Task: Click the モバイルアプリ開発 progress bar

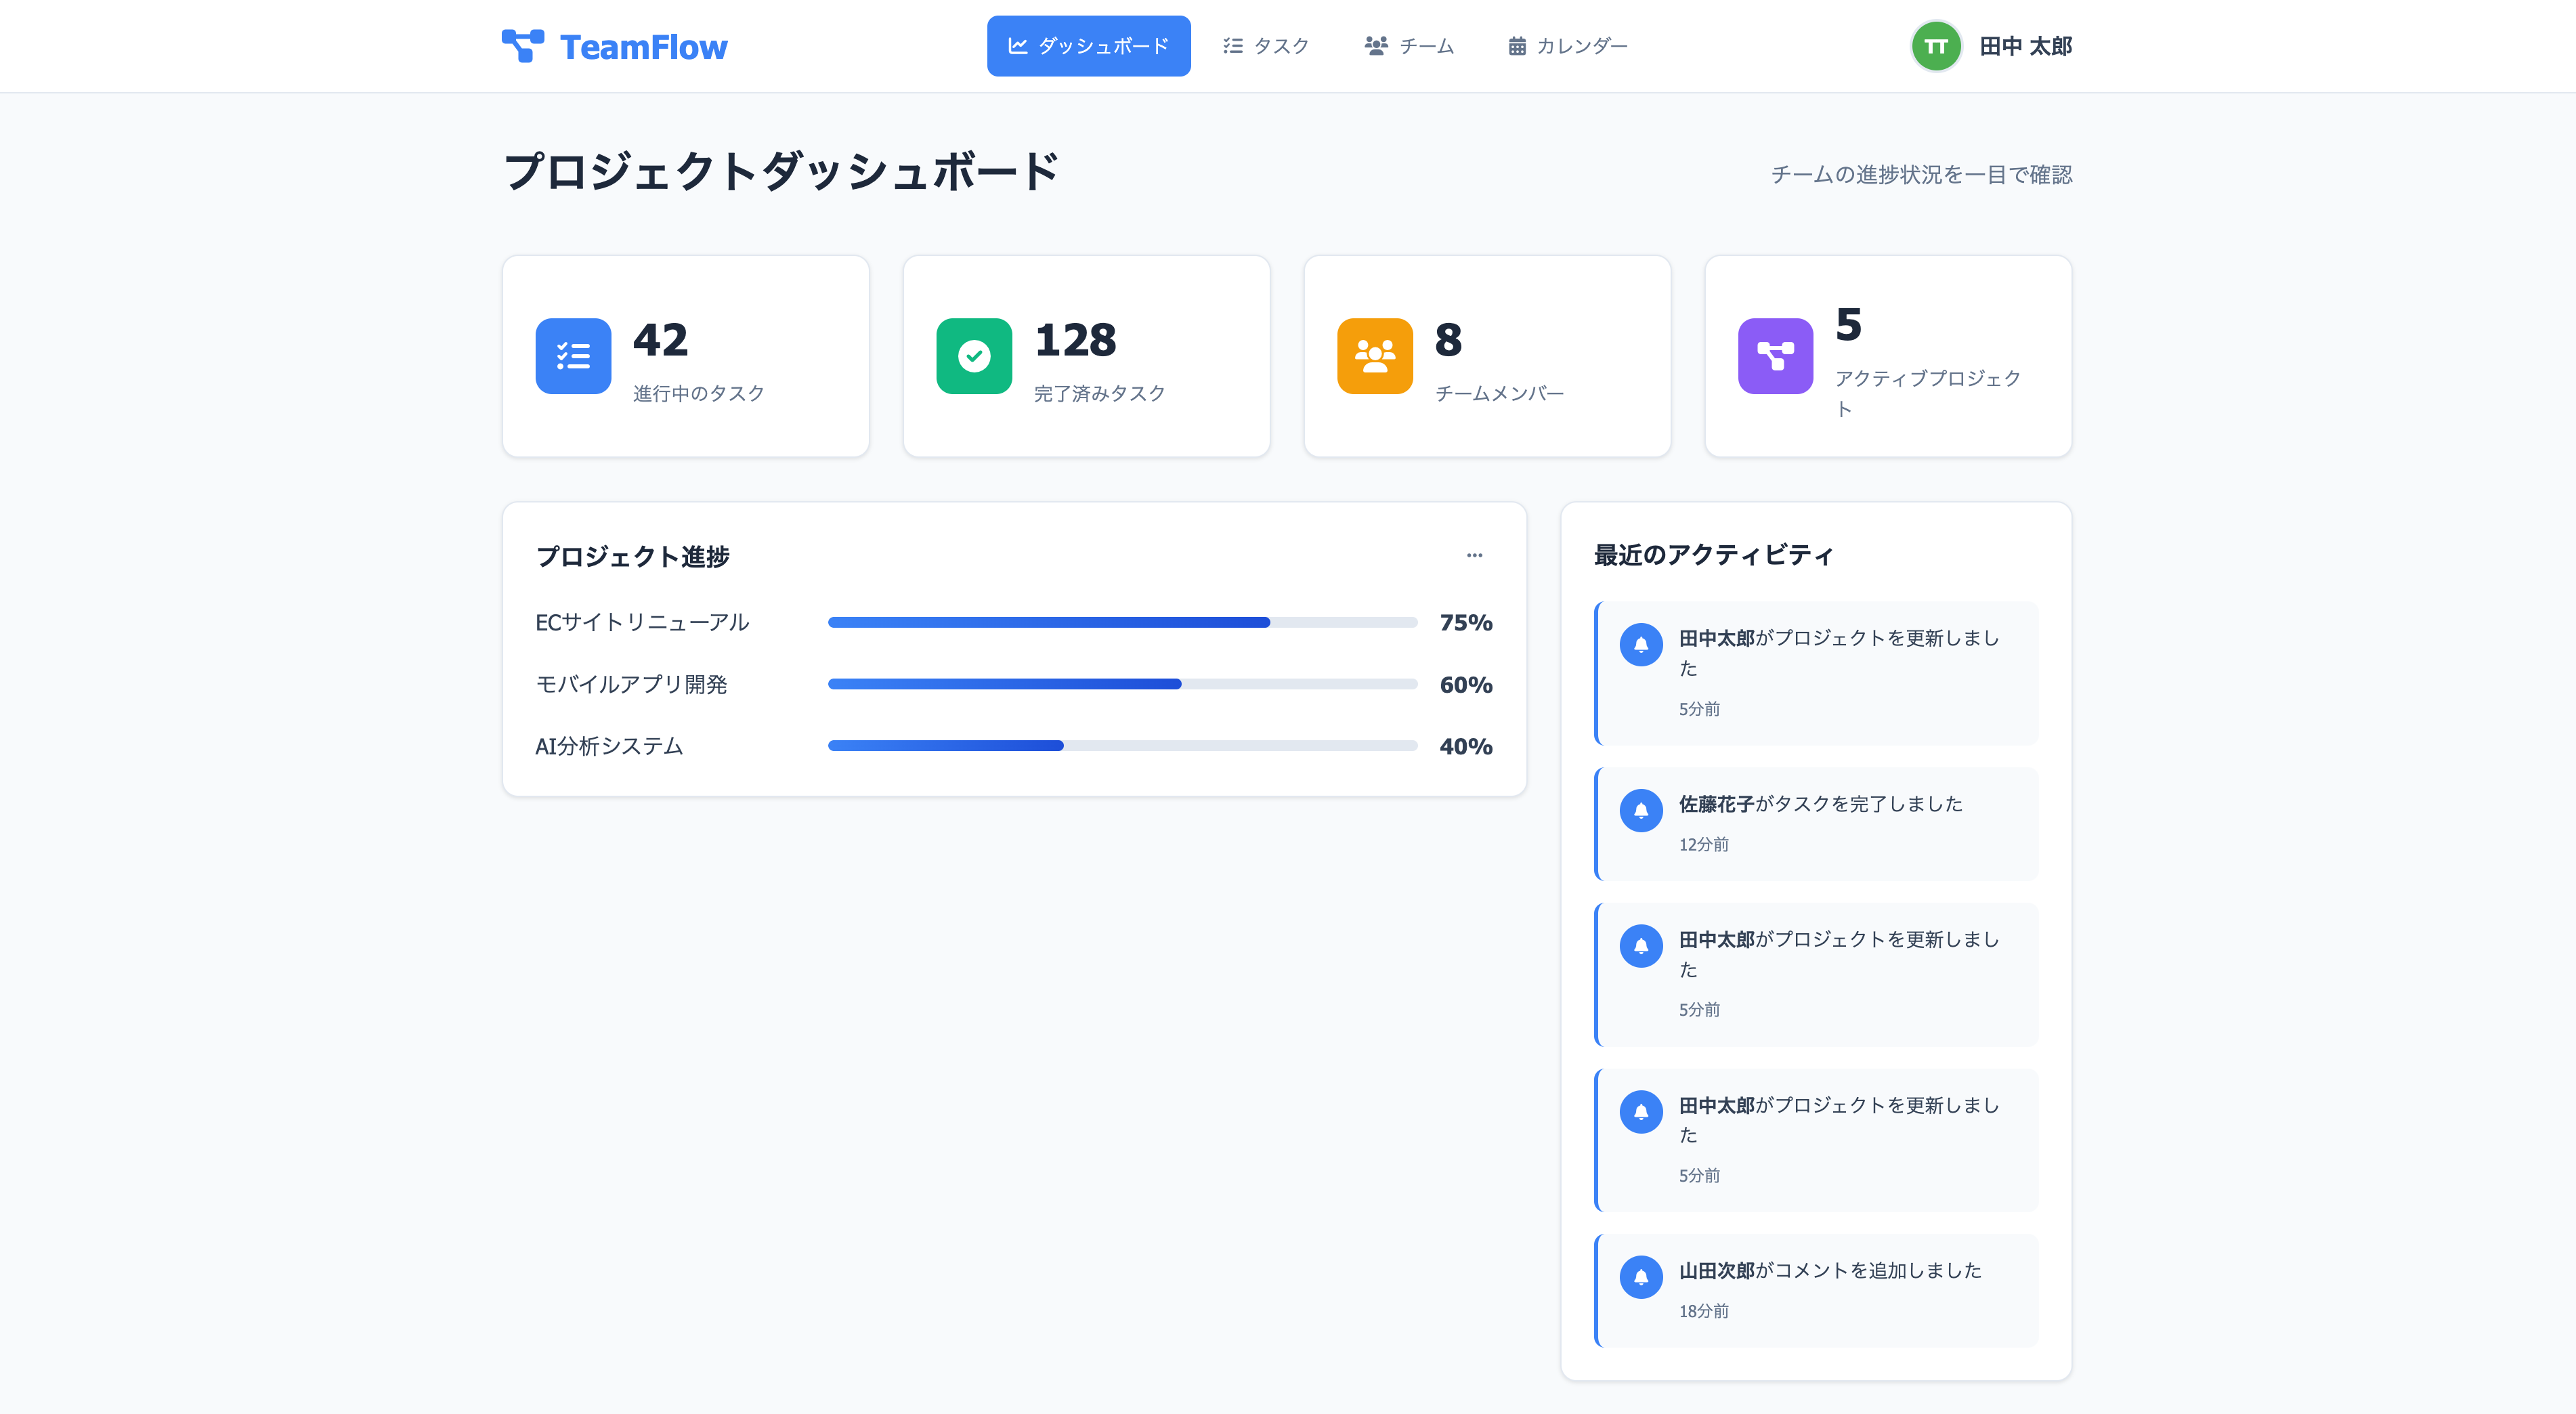Action: pyautogui.click(x=1122, y=684)
